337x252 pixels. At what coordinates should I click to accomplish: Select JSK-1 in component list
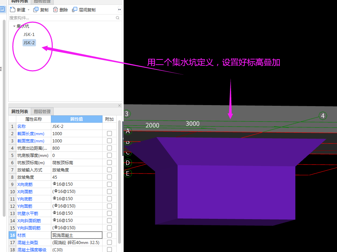point(29,34)
